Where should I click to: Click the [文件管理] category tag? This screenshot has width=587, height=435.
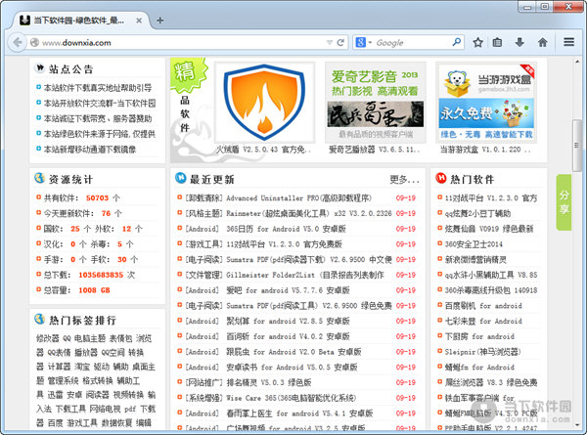204,275
